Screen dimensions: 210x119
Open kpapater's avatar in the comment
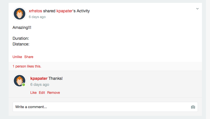(20, 81)
